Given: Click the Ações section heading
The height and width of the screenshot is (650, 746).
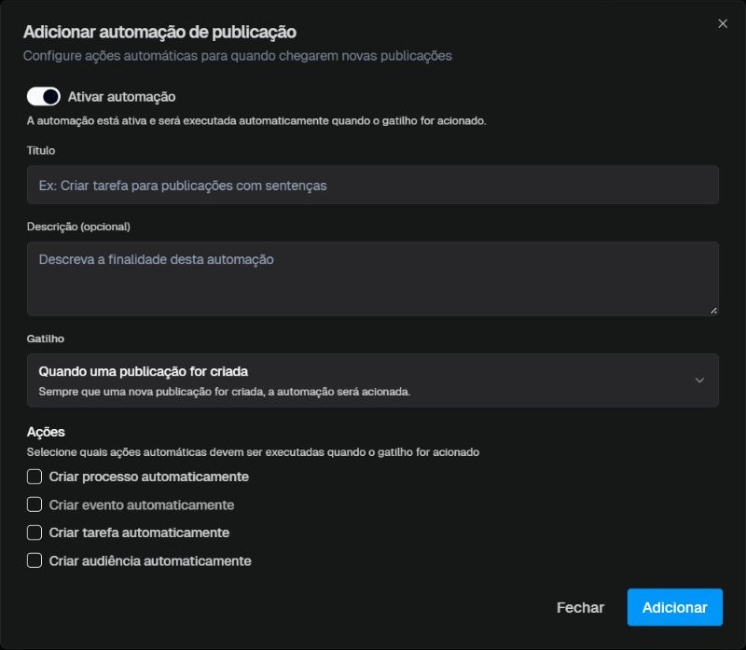Looking at the screenshot, I should pos(46,432).
